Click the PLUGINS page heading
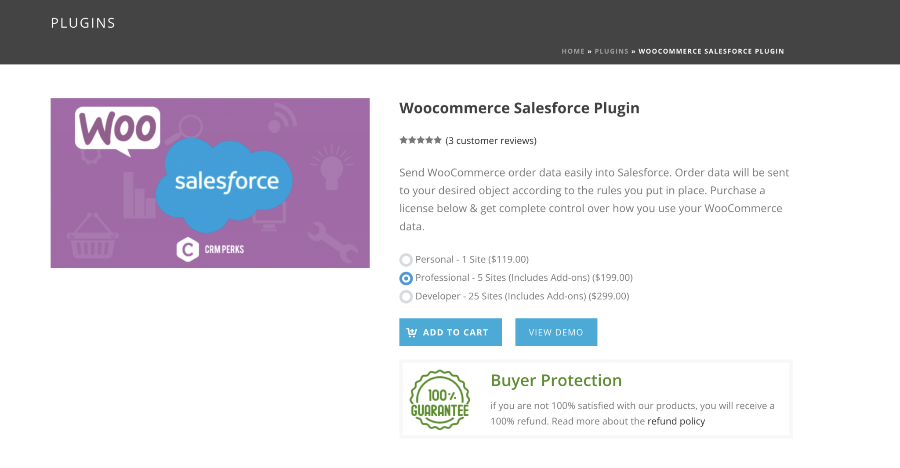The image size is (900, 468). tap(83, 22)
